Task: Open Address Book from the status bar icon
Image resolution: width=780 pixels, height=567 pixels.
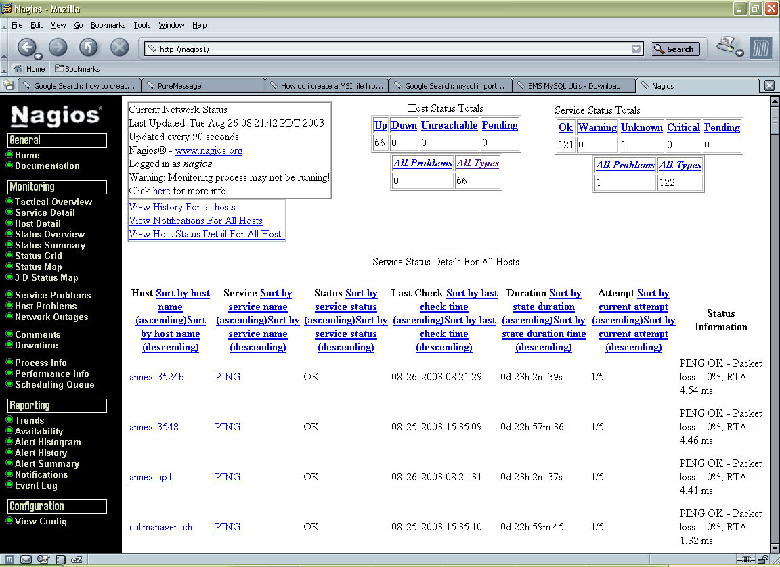Action: pos(60,560)
